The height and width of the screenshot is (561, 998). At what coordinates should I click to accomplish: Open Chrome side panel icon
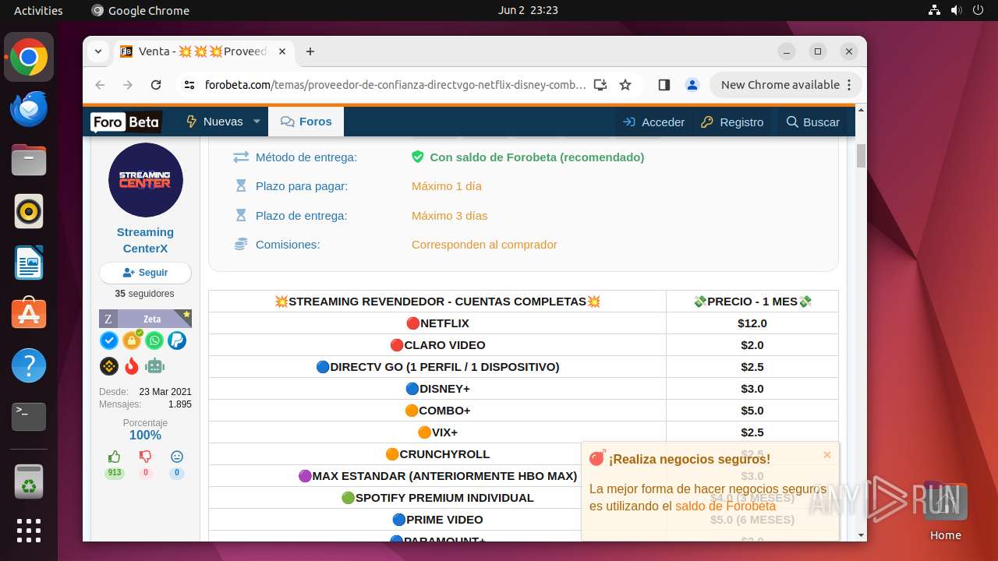coord(664,85)
